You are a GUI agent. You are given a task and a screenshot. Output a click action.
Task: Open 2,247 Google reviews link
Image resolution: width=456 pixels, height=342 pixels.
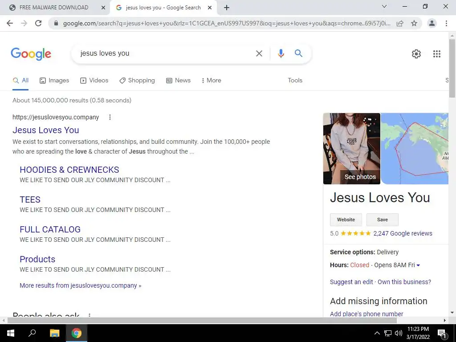pos(403,233)
